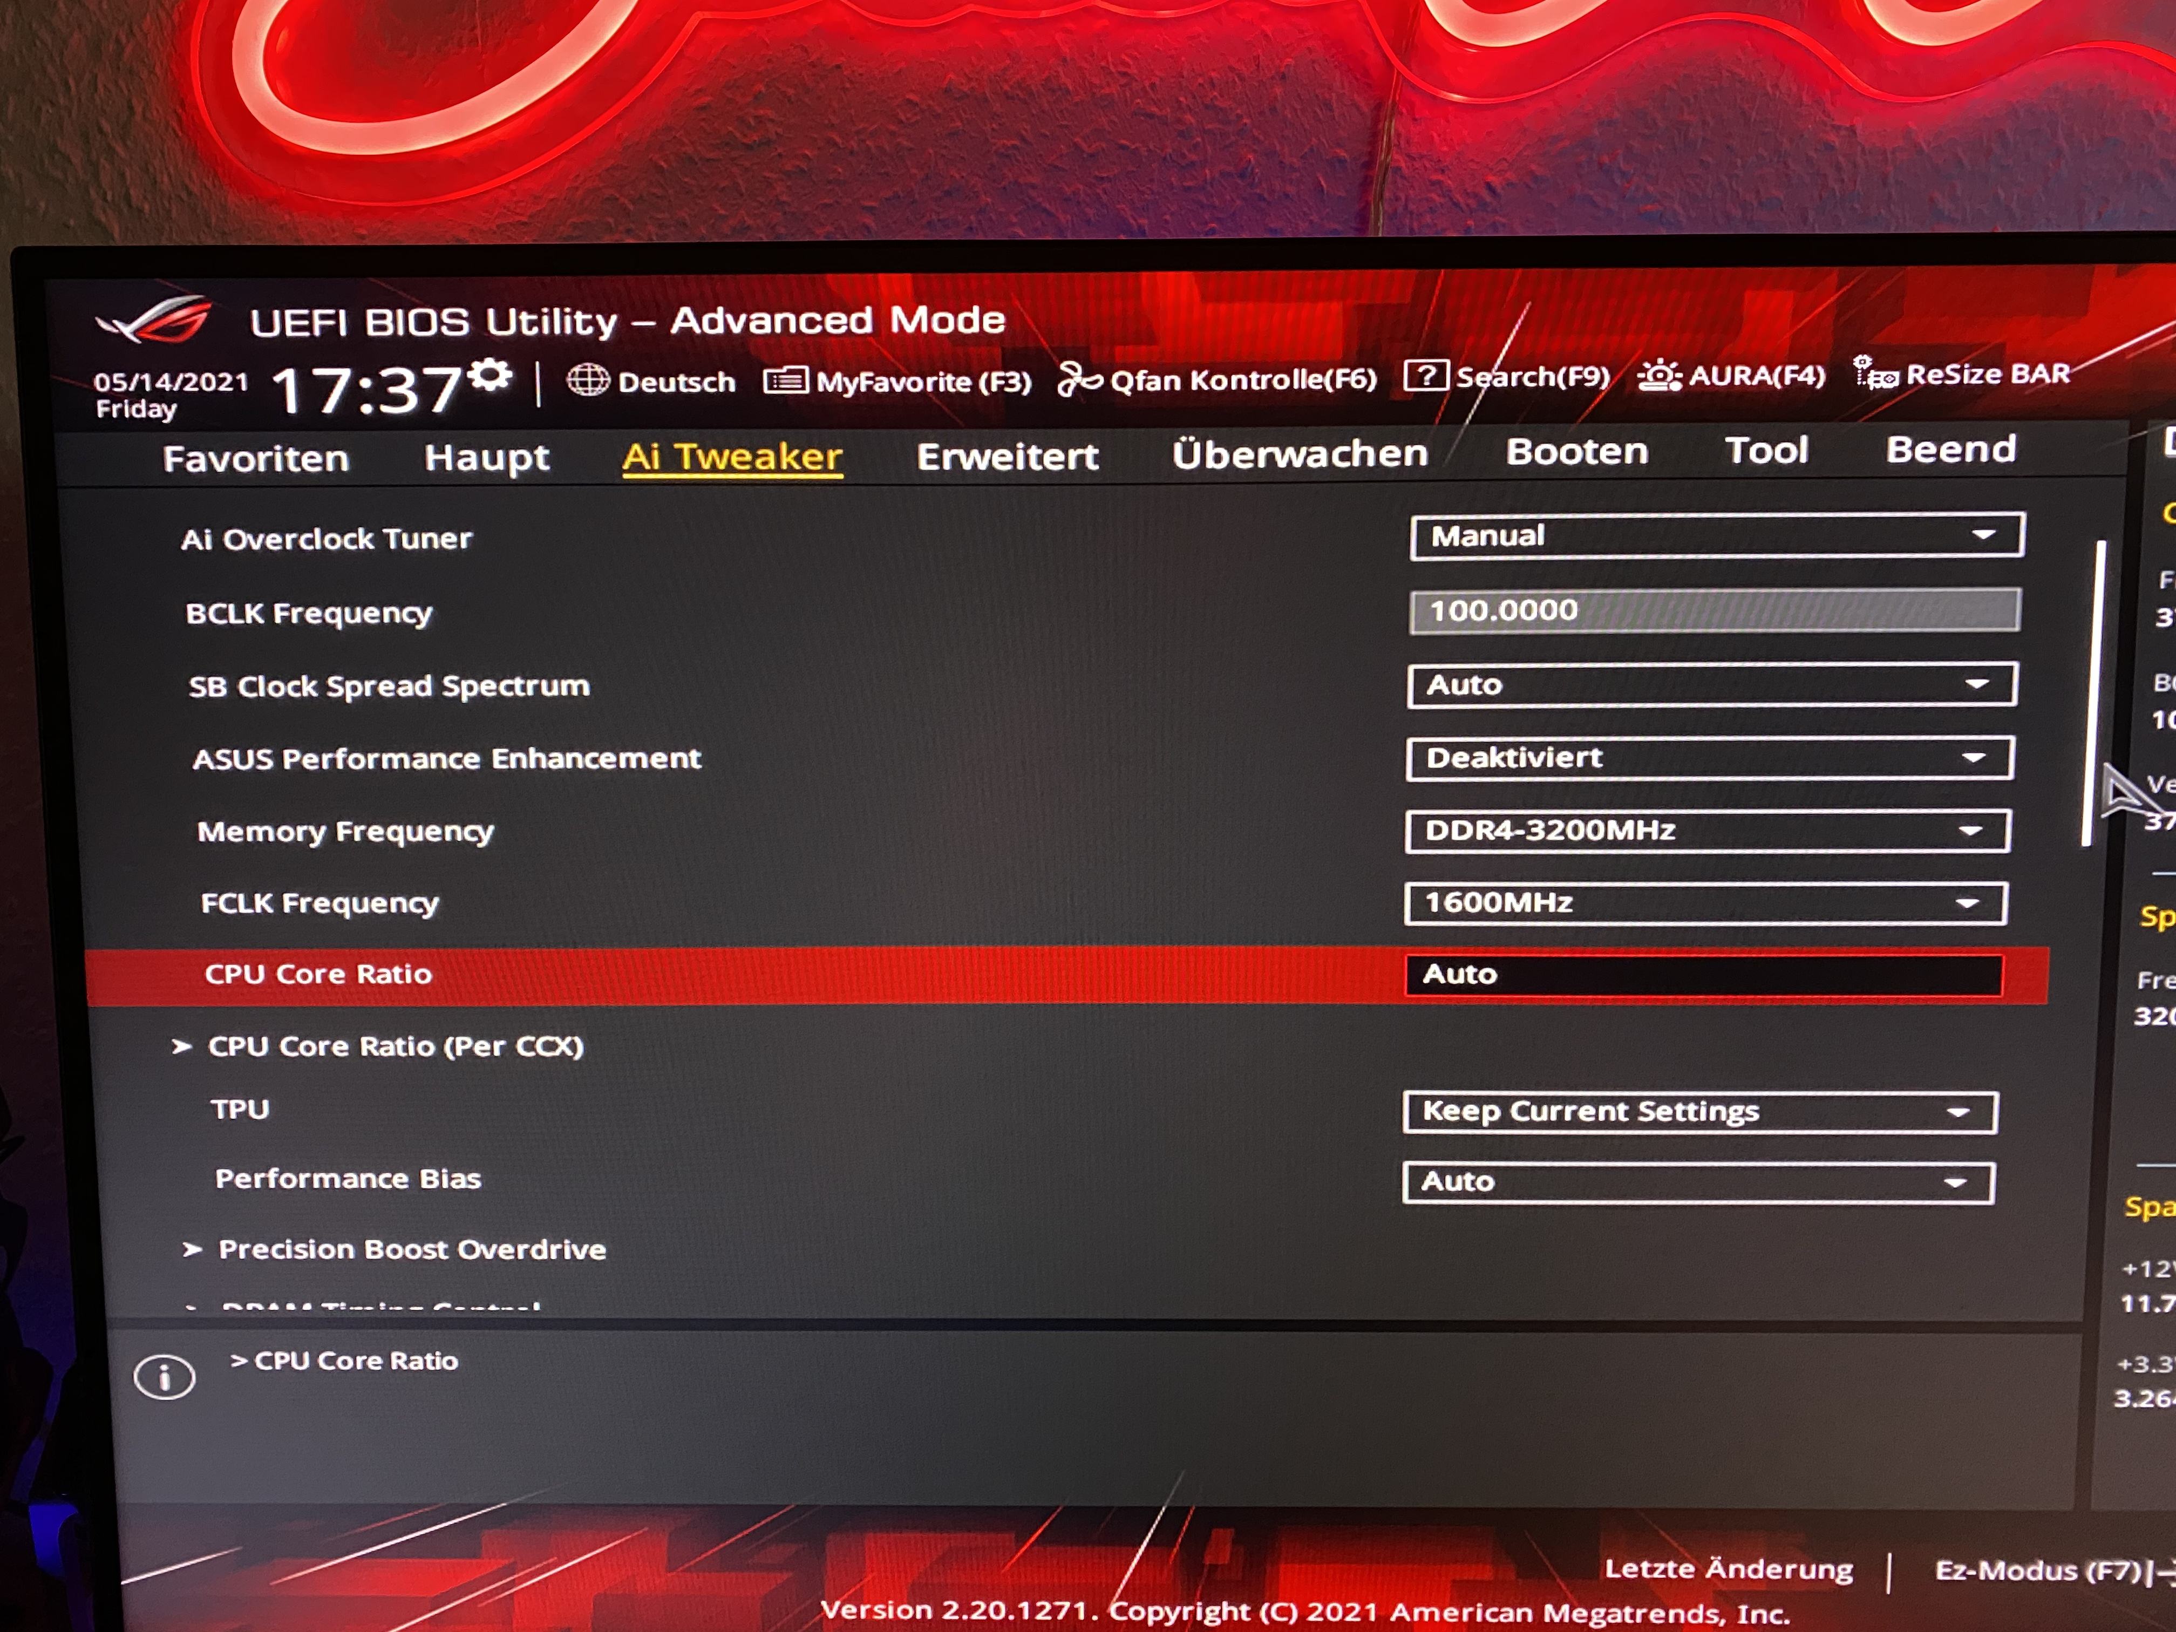Click the Version 2.20.1271 copyright text

pos(1305,1611)
